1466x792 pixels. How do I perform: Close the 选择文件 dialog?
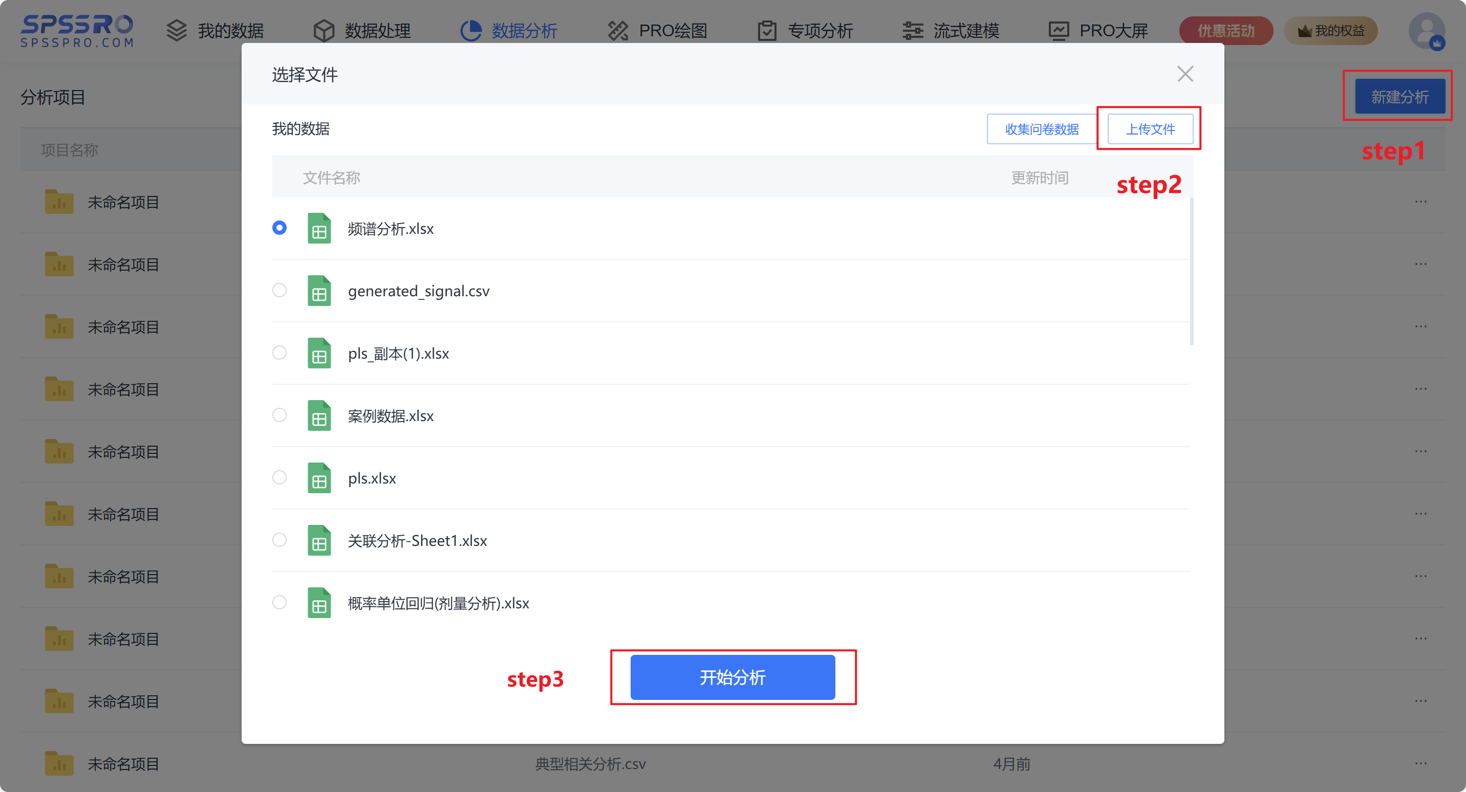pyautogui.click(x=1185, y=73)
